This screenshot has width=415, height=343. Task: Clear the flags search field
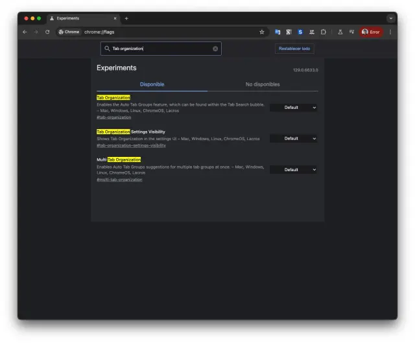(215, 49)
